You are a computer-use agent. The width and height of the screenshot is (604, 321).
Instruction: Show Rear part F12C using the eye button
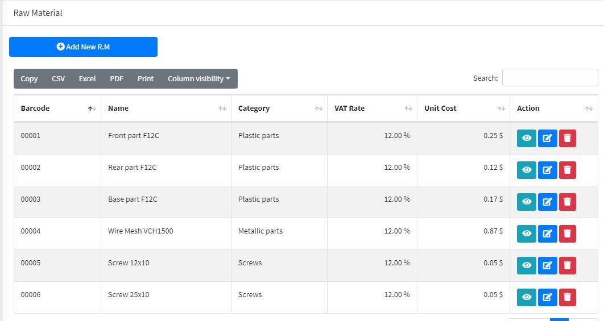526,170
